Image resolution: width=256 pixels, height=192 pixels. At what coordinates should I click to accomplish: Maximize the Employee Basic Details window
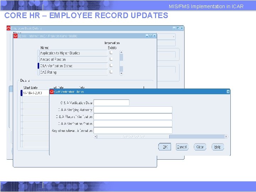178,28
